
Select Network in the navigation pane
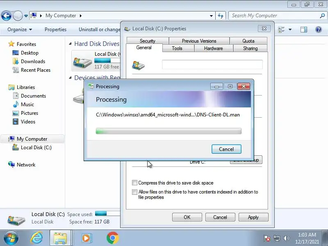point(26,165)
